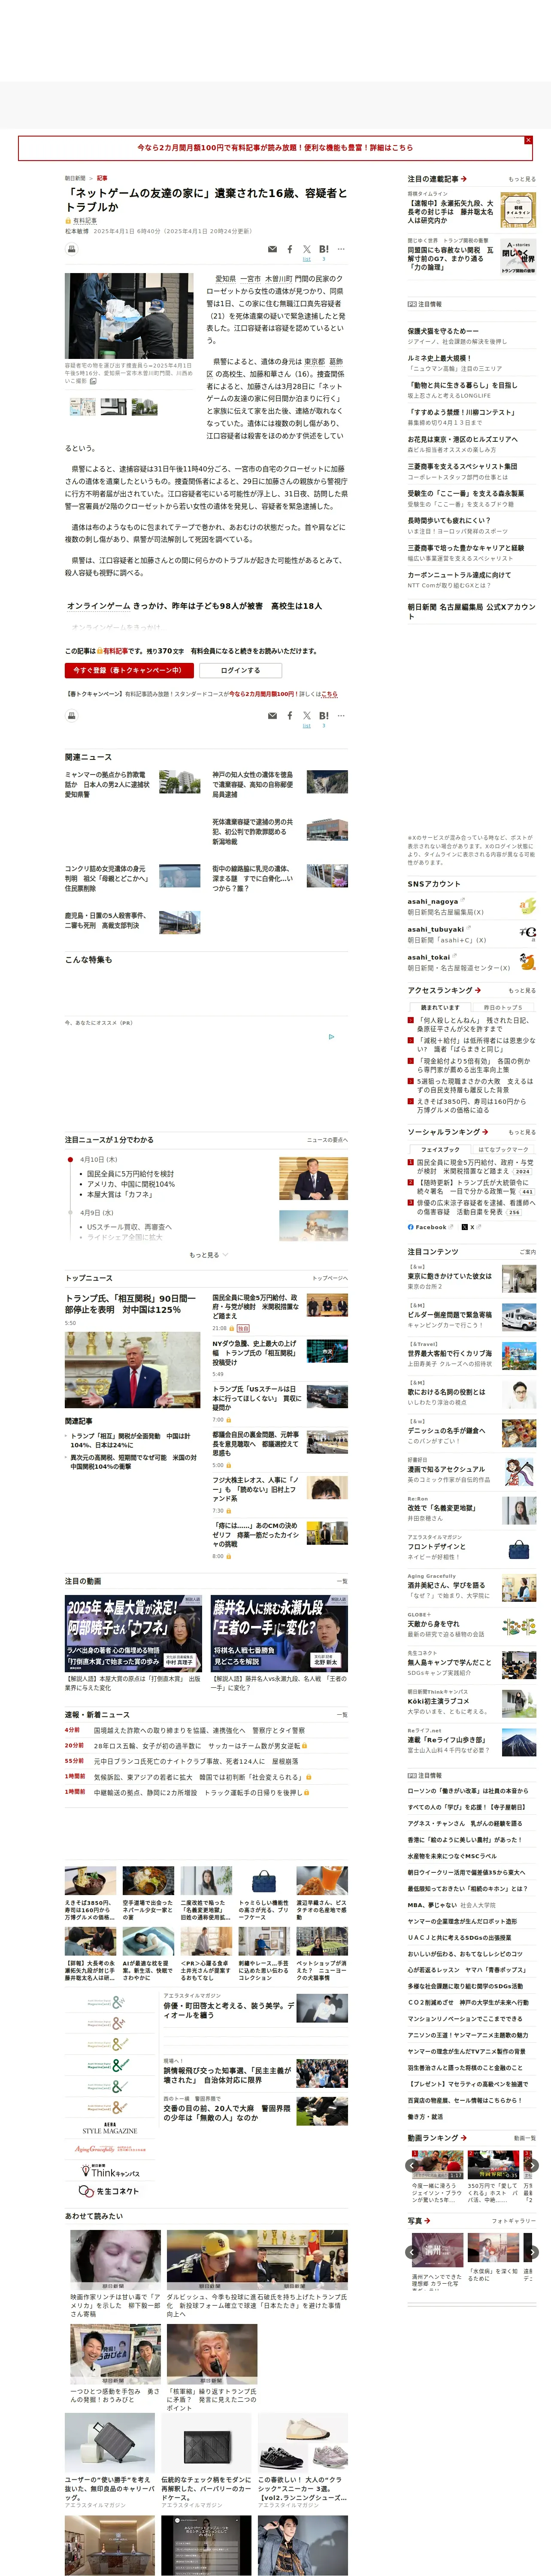
Task: Open フォトギャラリー link beside 写真
Action: click(x=514, y=2220)
